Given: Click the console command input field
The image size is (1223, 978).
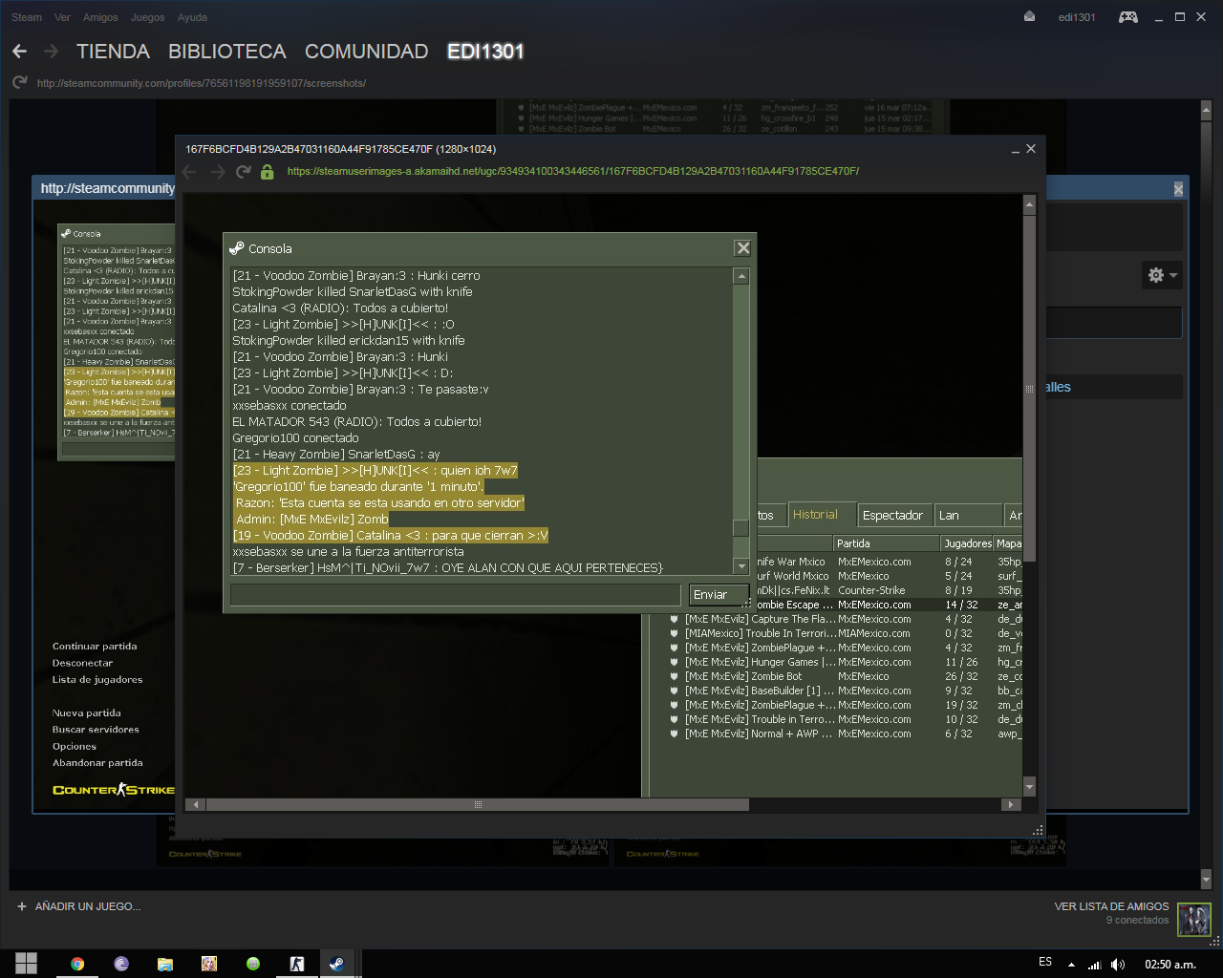Looking at the screenshot, I should pos(455,594).
